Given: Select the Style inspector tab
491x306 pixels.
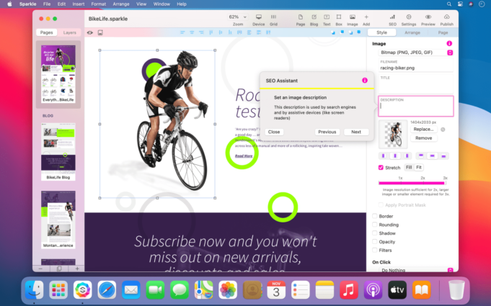Looking at the screenshot, I should point(381,32).
